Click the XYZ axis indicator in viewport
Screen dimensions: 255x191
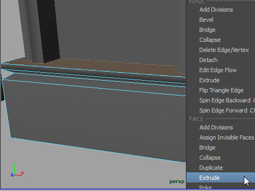17,170
